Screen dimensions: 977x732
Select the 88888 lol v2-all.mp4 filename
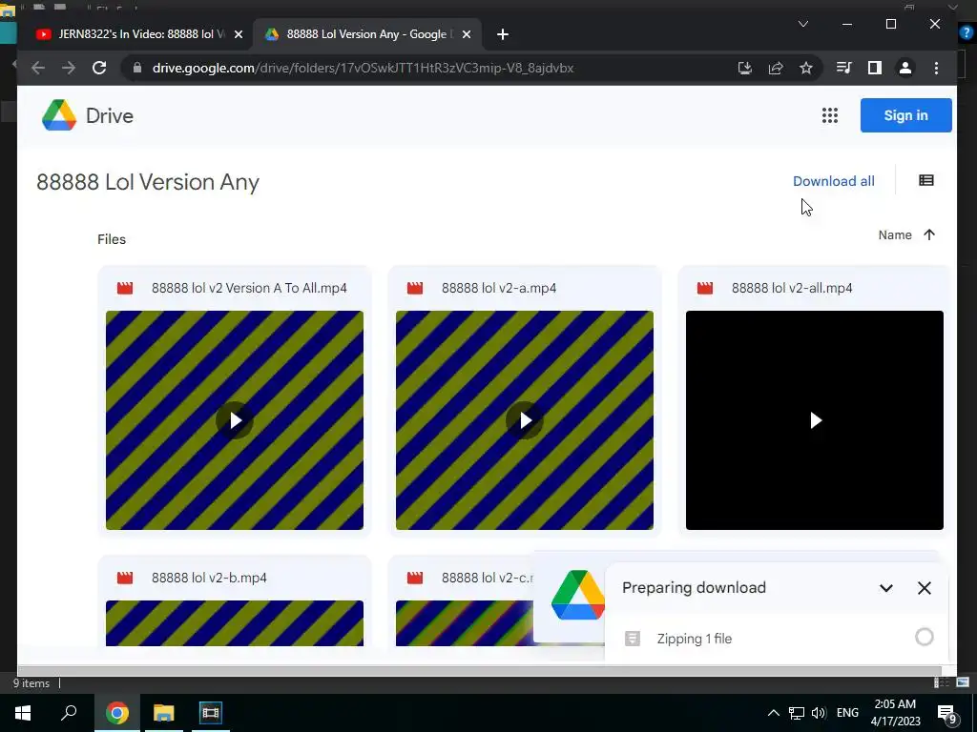792,288
